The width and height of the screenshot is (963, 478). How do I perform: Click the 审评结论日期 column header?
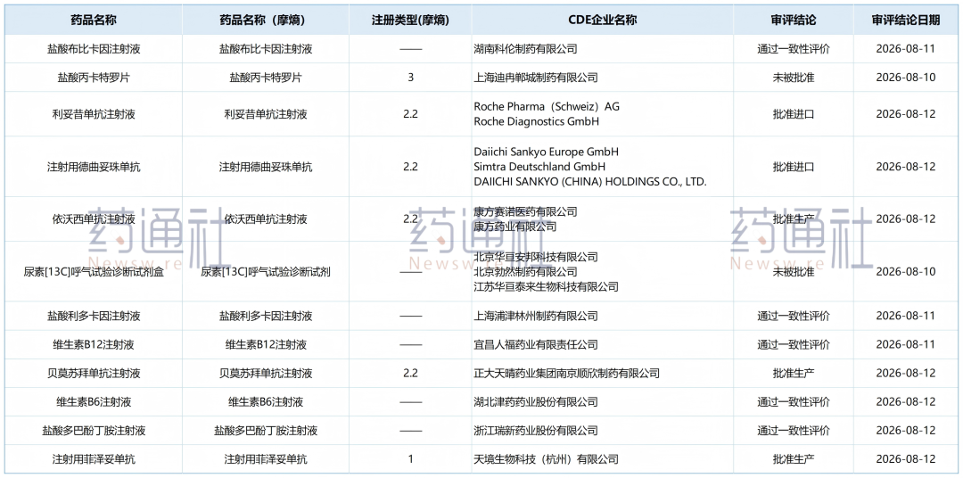pos(905,21)
